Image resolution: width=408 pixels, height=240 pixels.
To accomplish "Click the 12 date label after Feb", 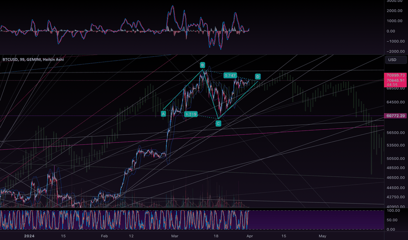I will tap(131, 236).
